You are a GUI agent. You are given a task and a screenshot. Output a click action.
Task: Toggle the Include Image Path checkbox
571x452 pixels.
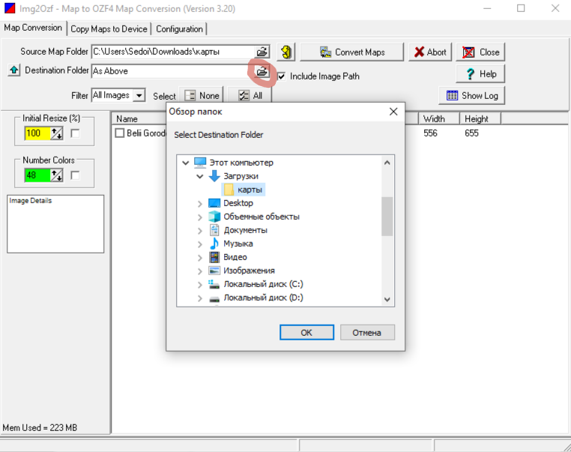tap(282, 76)
